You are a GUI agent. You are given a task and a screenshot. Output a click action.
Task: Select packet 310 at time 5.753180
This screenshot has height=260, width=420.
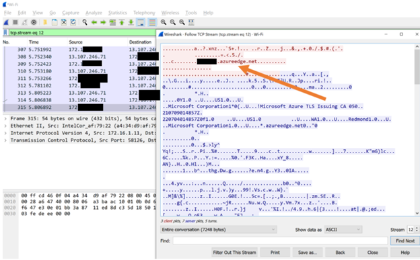click(79, 71)
